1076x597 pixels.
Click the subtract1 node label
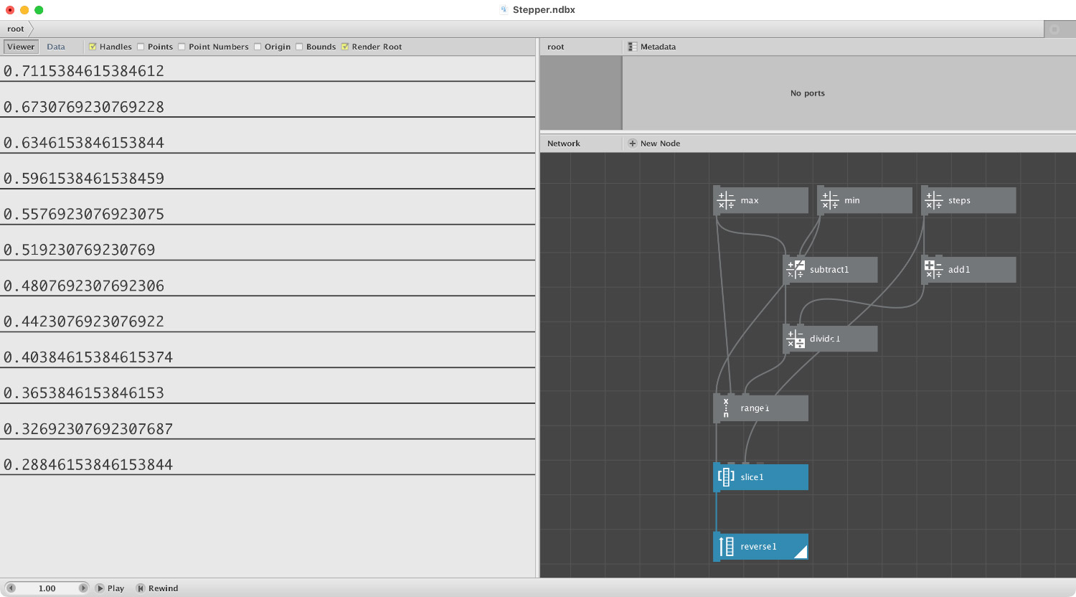coord(829,270)
